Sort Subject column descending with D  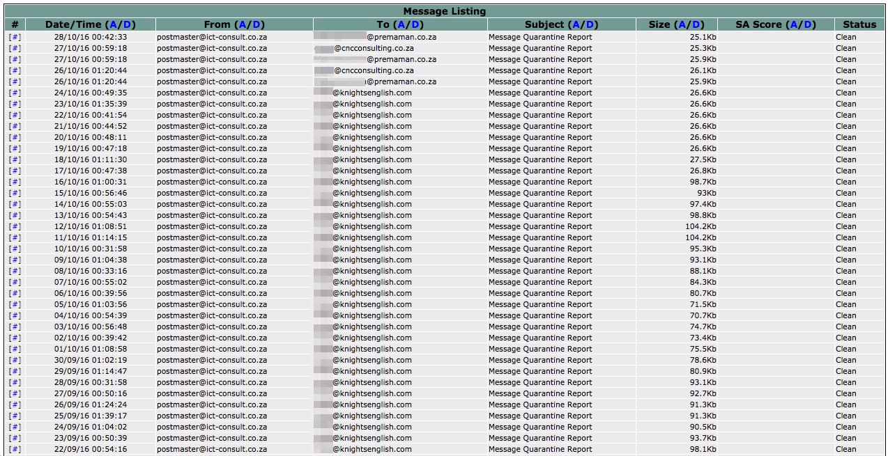pyautogui.click(x=590, y=24)
